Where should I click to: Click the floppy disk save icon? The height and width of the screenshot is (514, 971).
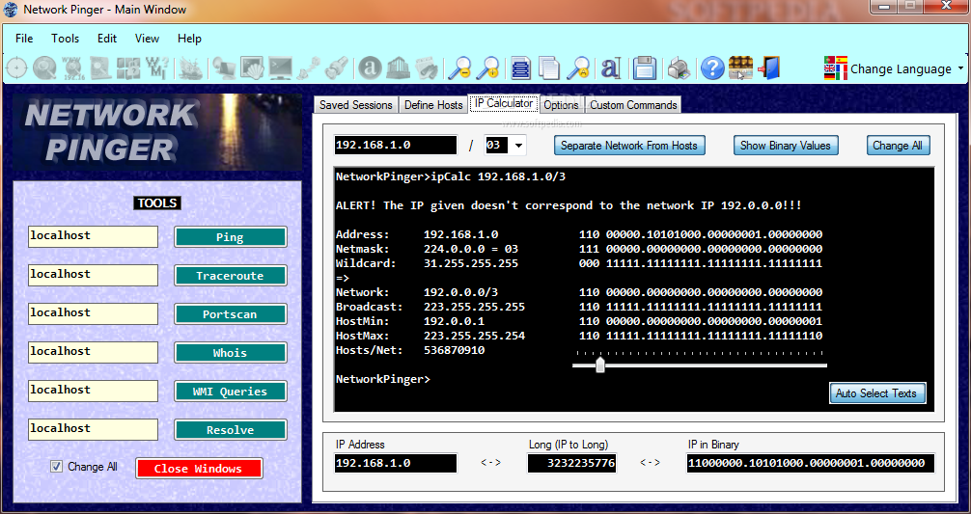(644, 68)
